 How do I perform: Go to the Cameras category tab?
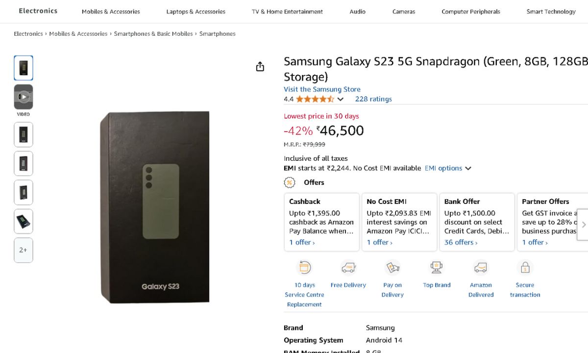[x=404, y=12]
